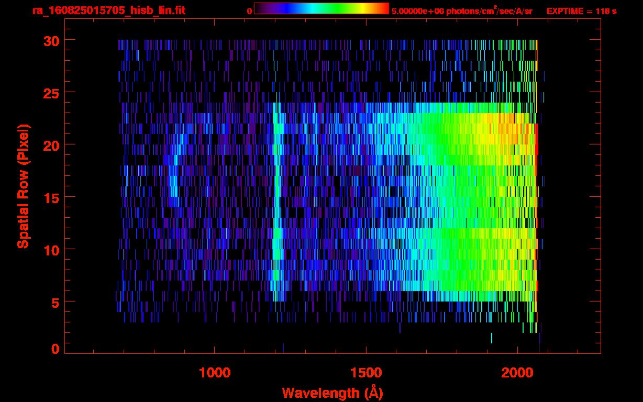Click the 1500 wavelength tick label

click(x=366, y=372)
